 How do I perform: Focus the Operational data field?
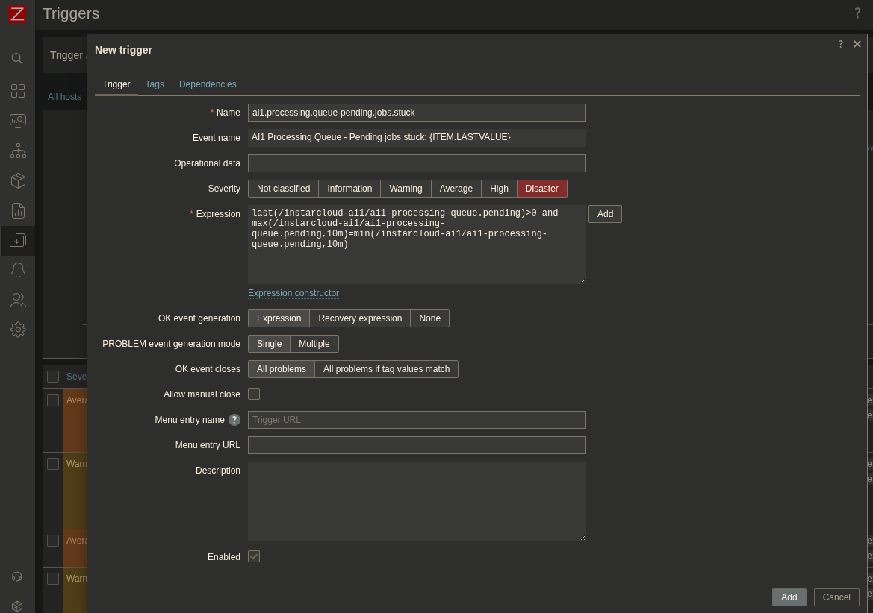point(417,163)
